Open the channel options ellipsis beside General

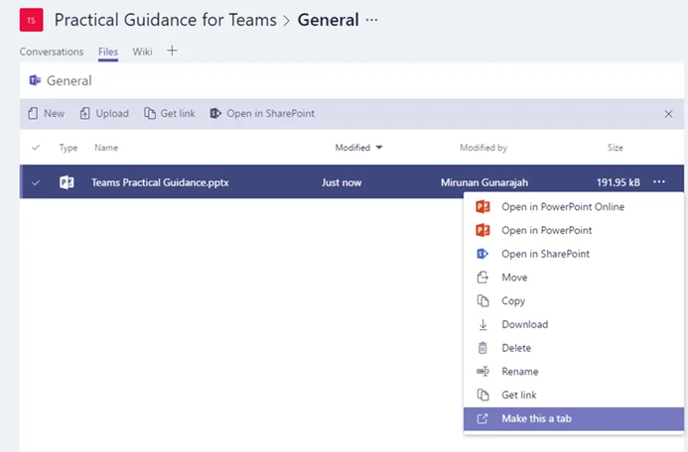[x=371, y=20]
